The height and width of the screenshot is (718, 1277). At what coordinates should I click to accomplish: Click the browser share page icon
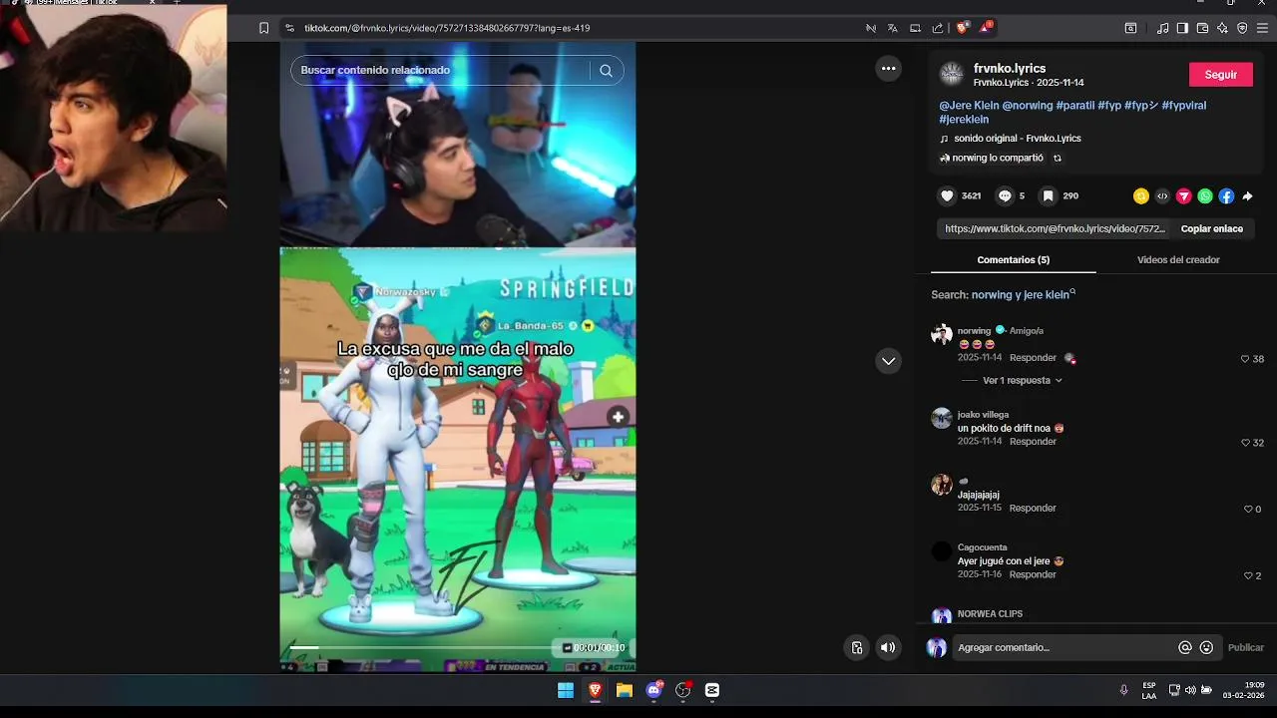click(x=938, y=28)
